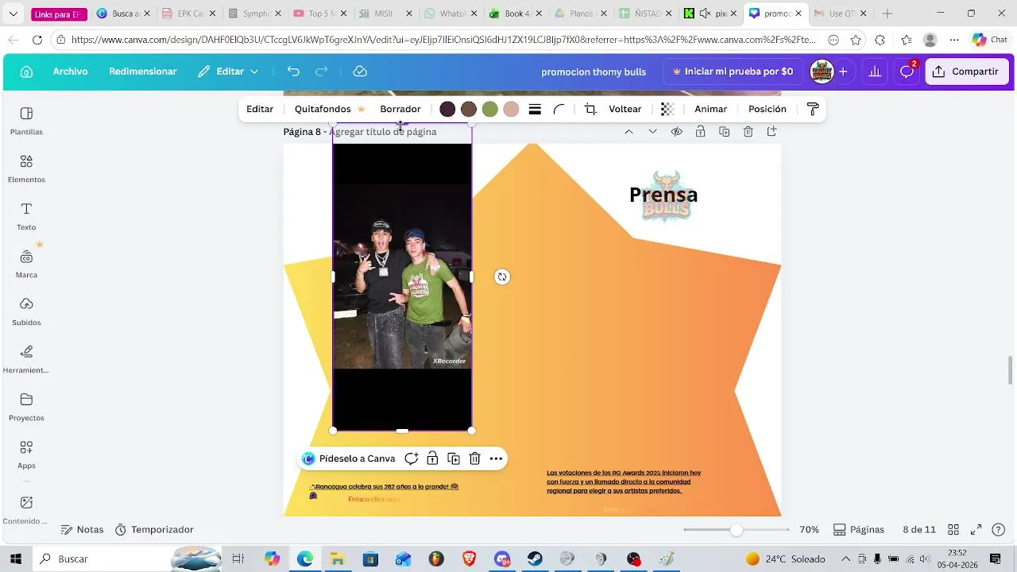Move page 8 down chevron
Image resolution: width=1017 pixels, height=572 pixels.
pyautogui.click(x=652, y=132)
